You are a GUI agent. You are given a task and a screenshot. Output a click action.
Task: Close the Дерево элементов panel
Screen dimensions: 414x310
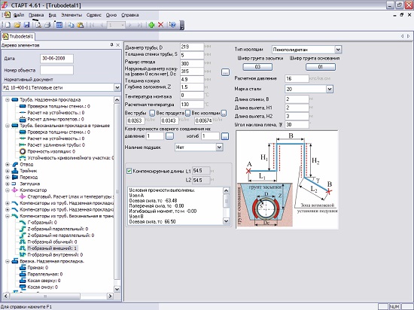(x=118, y=45)
